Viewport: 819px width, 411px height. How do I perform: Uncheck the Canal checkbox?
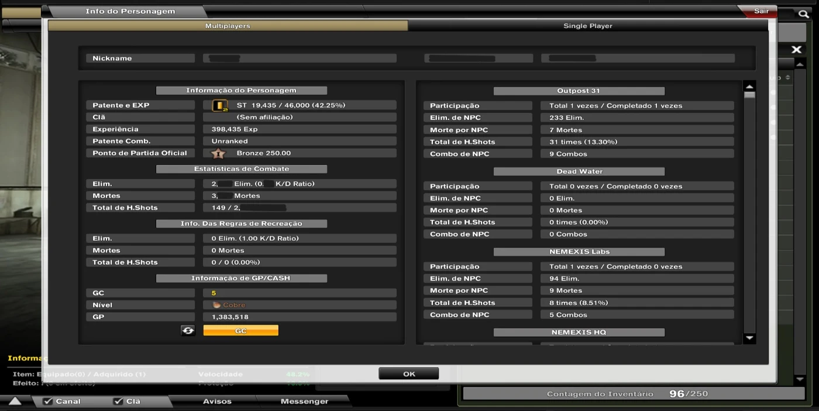(x=49, y=401)
